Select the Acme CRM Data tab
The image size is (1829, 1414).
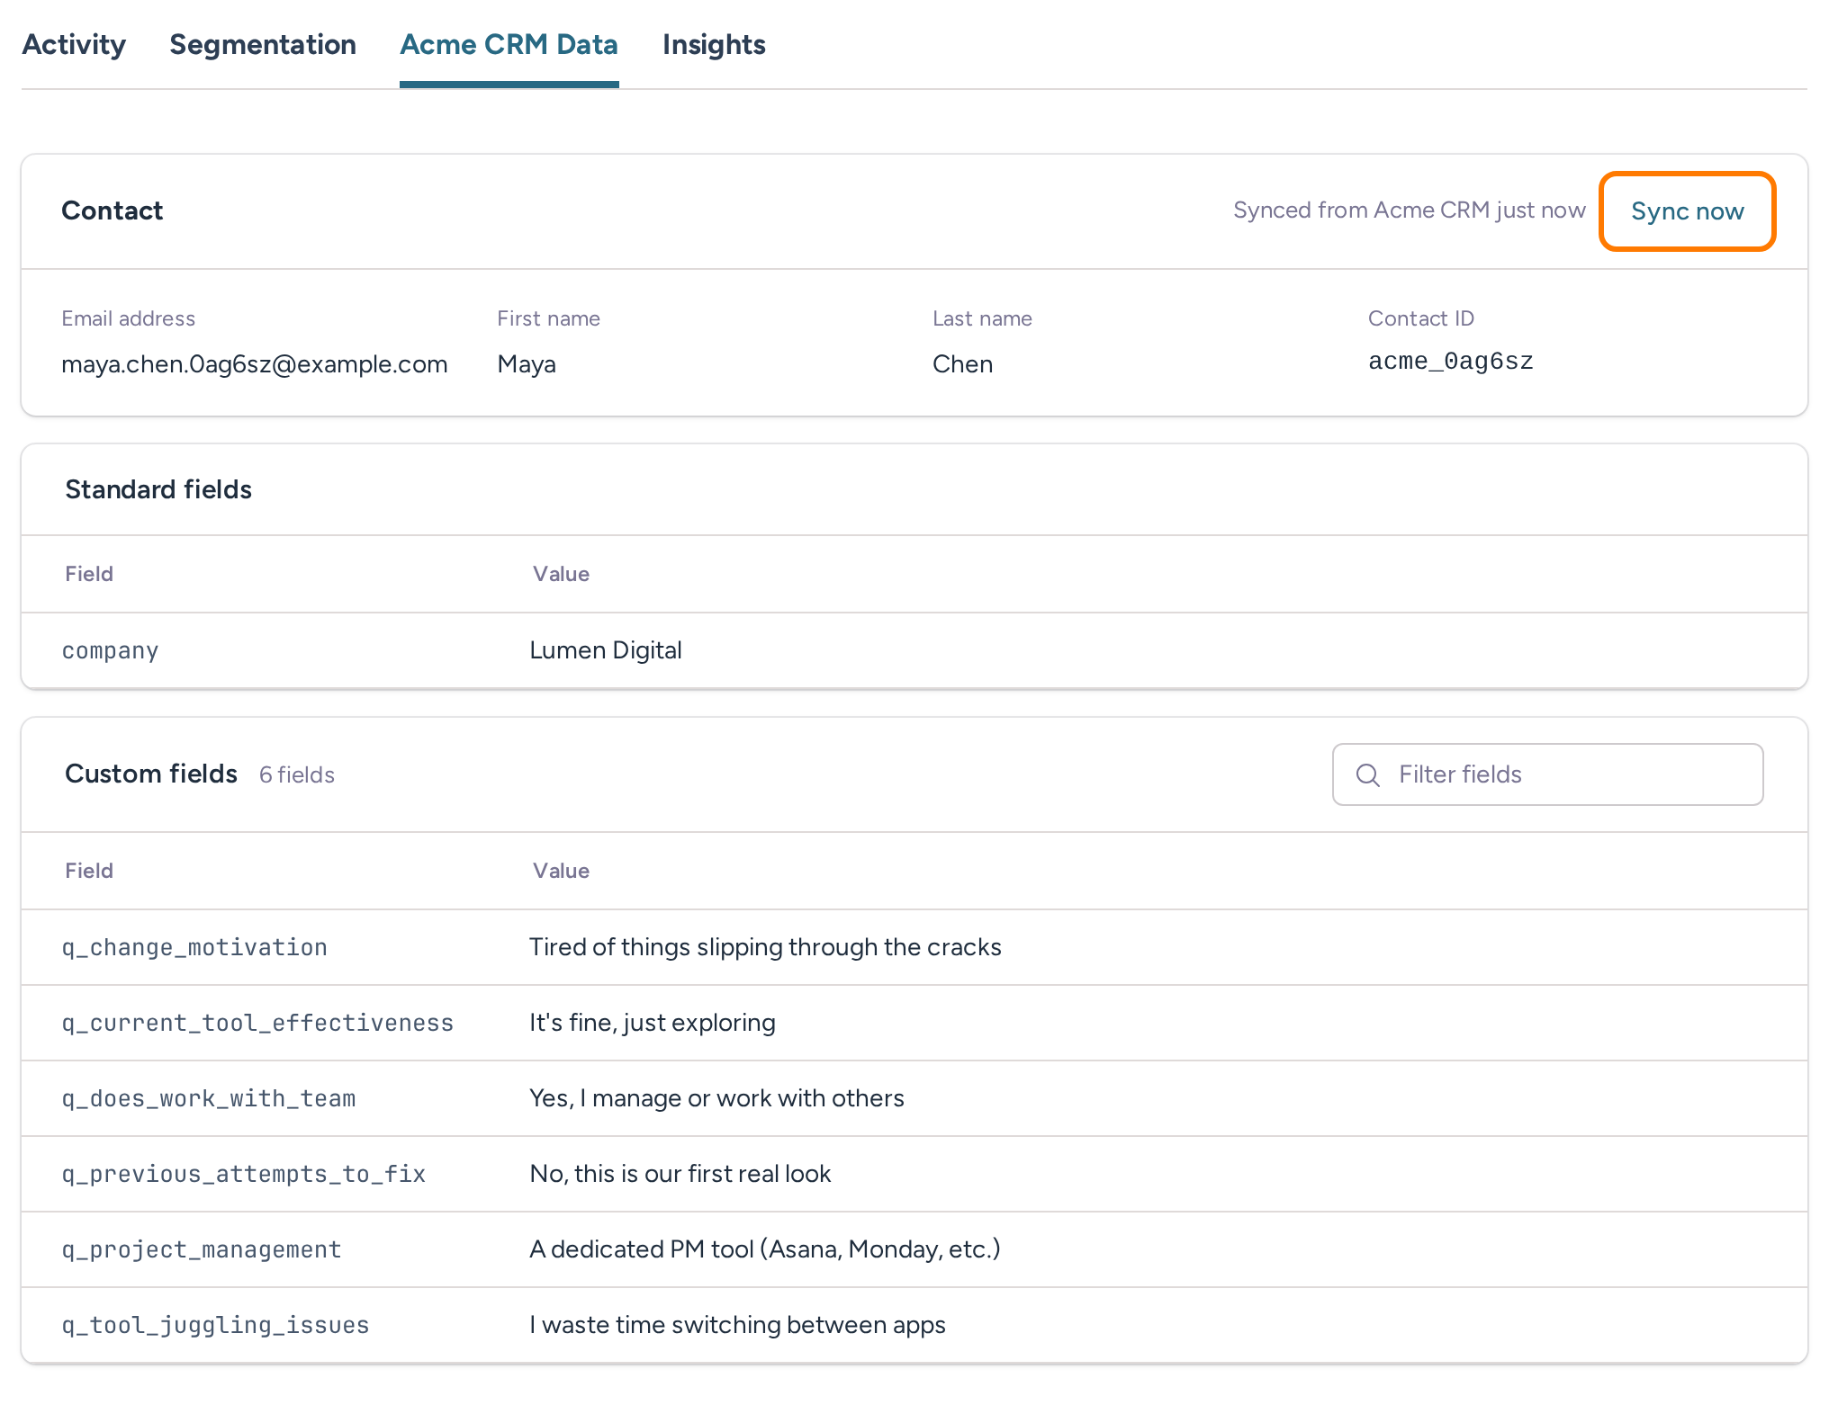(509, 44)
